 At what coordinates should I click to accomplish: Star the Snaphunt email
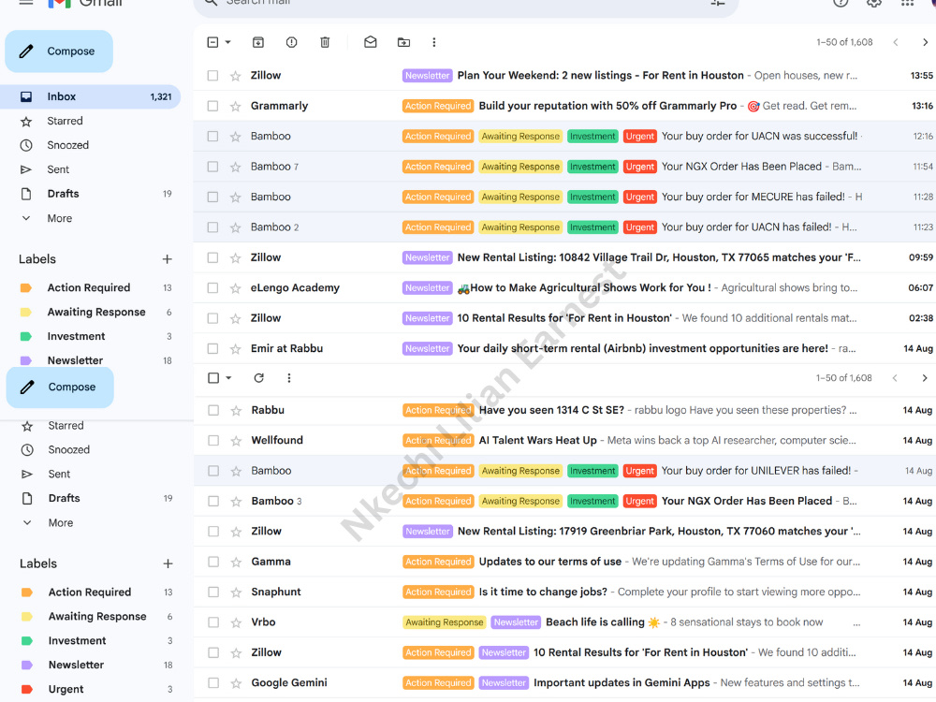coord(236,592)
